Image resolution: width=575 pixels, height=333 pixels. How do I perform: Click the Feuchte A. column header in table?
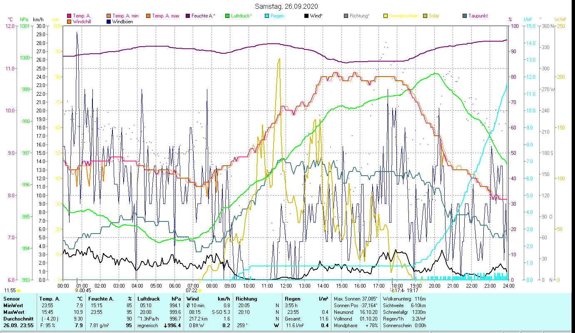pyautogui.click(x=101, y=299)
